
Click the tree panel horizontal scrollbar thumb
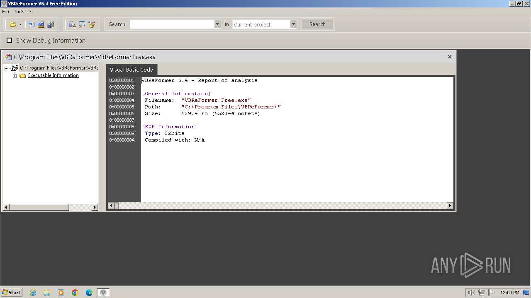tap(39, 207)
